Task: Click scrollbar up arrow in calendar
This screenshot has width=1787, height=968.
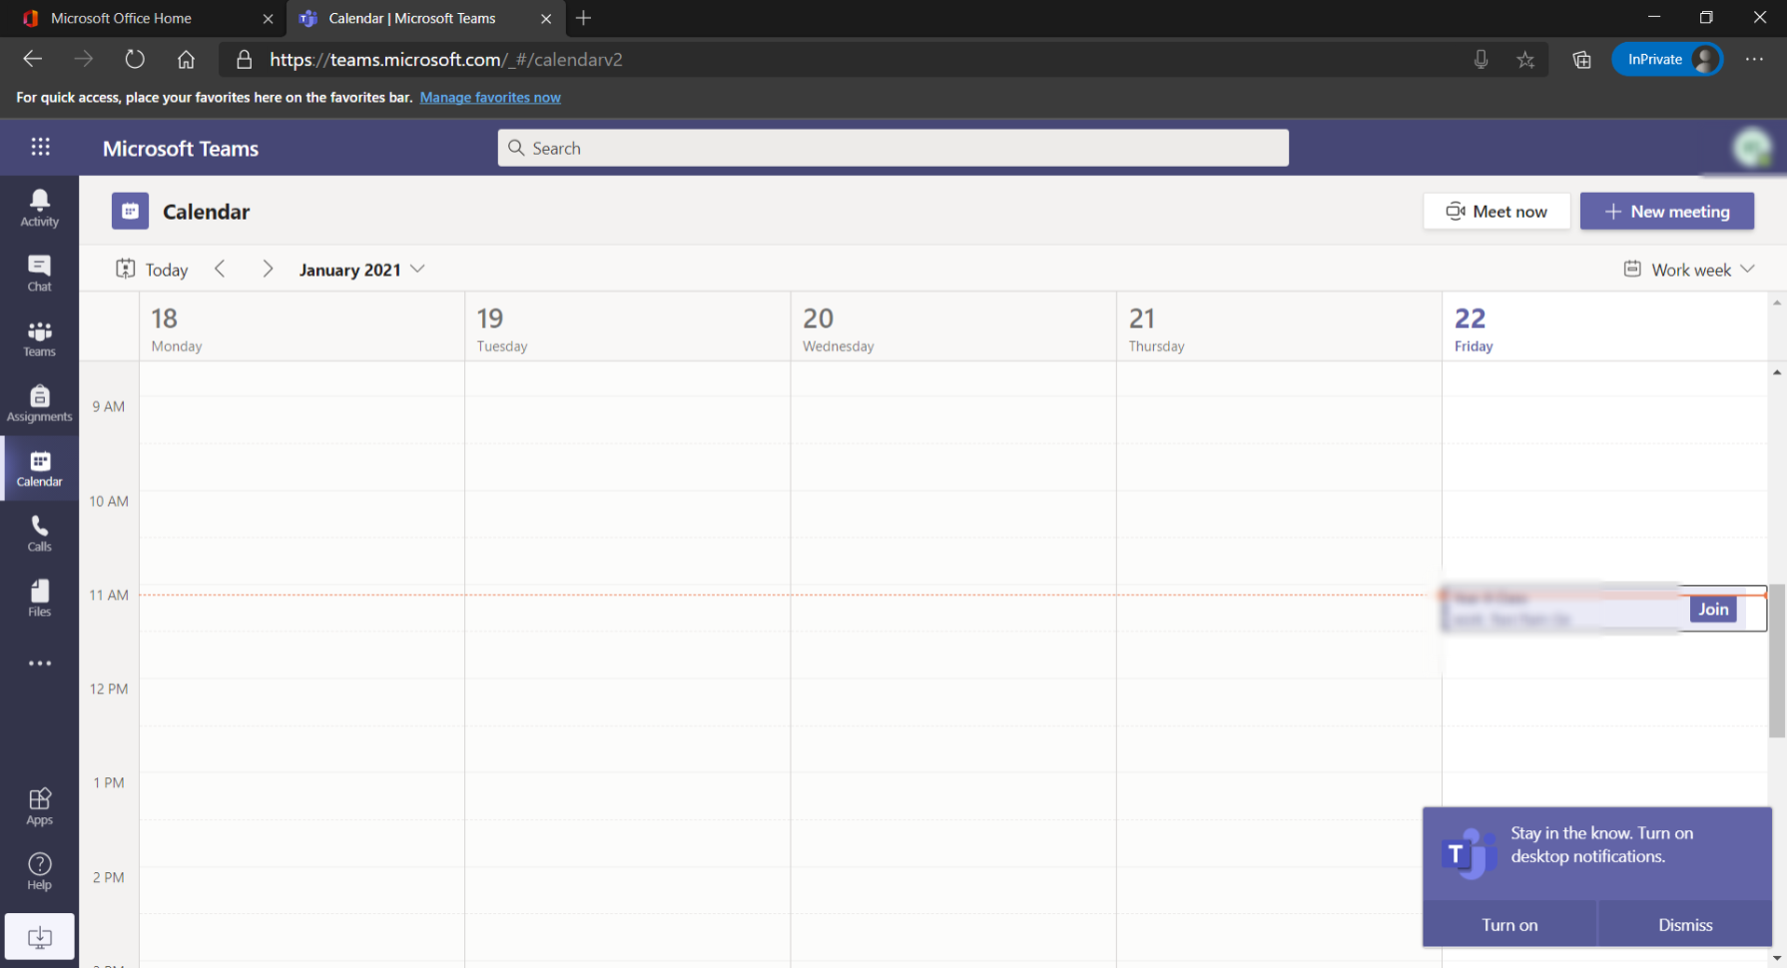Action: pos(1777,372)
